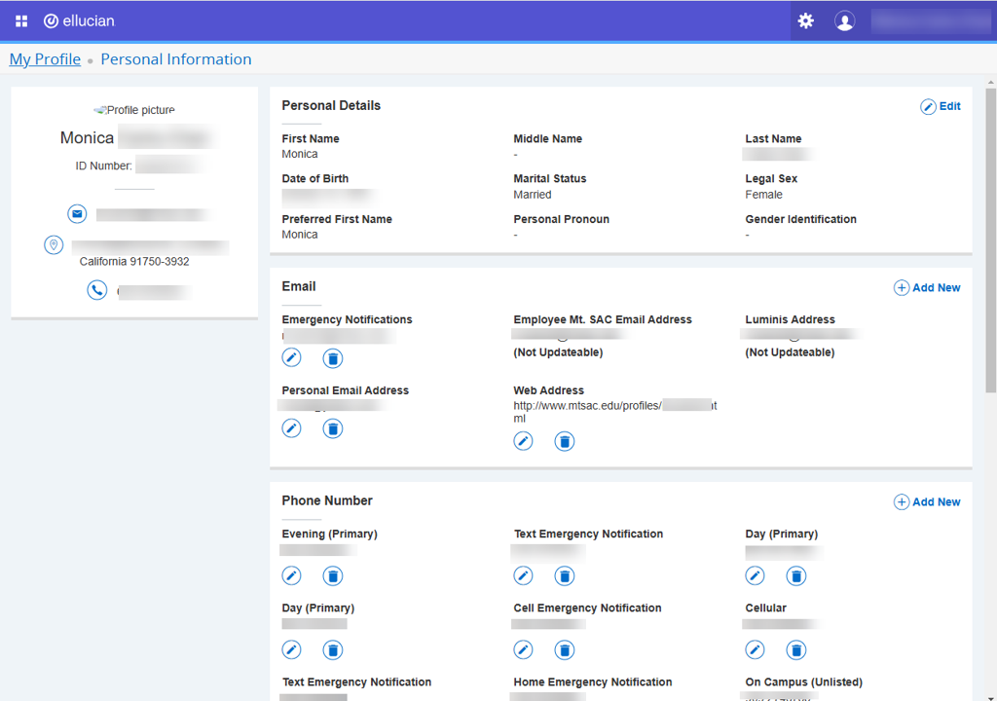Open the settings gear icon
This screenshot has width=997, height=701.
click(x=805, y=20)
